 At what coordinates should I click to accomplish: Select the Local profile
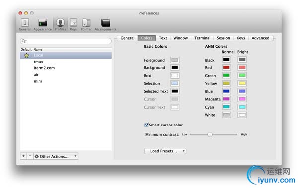(66, 55)
